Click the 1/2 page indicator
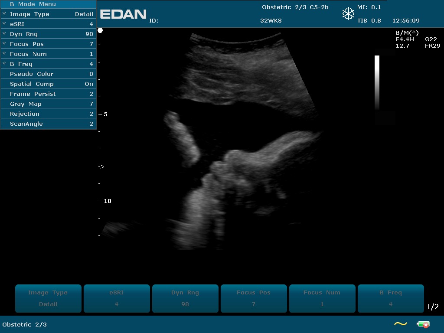This screenshot has width=444, height=333. (432, 307)
